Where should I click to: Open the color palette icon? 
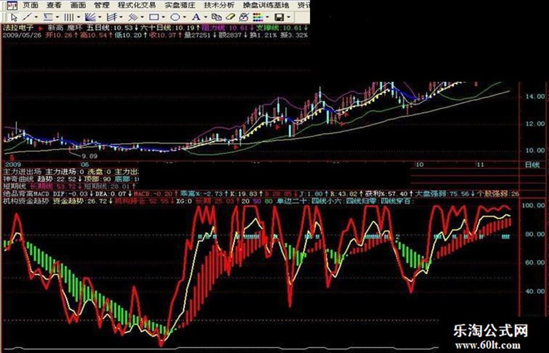[x=258, y=17]
